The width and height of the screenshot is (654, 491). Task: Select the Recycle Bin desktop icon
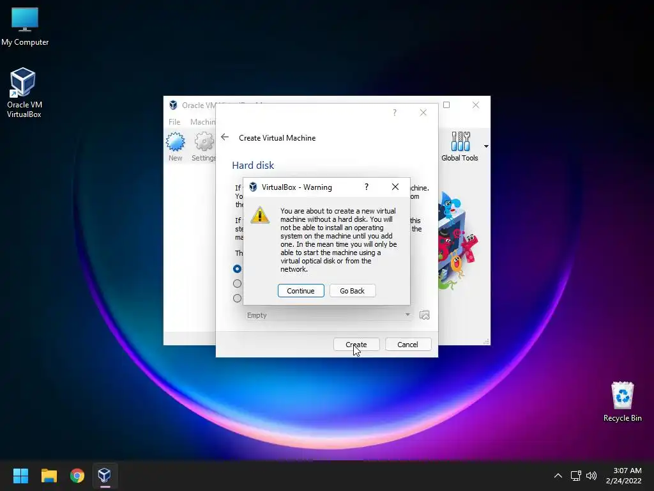coord(622,402)
